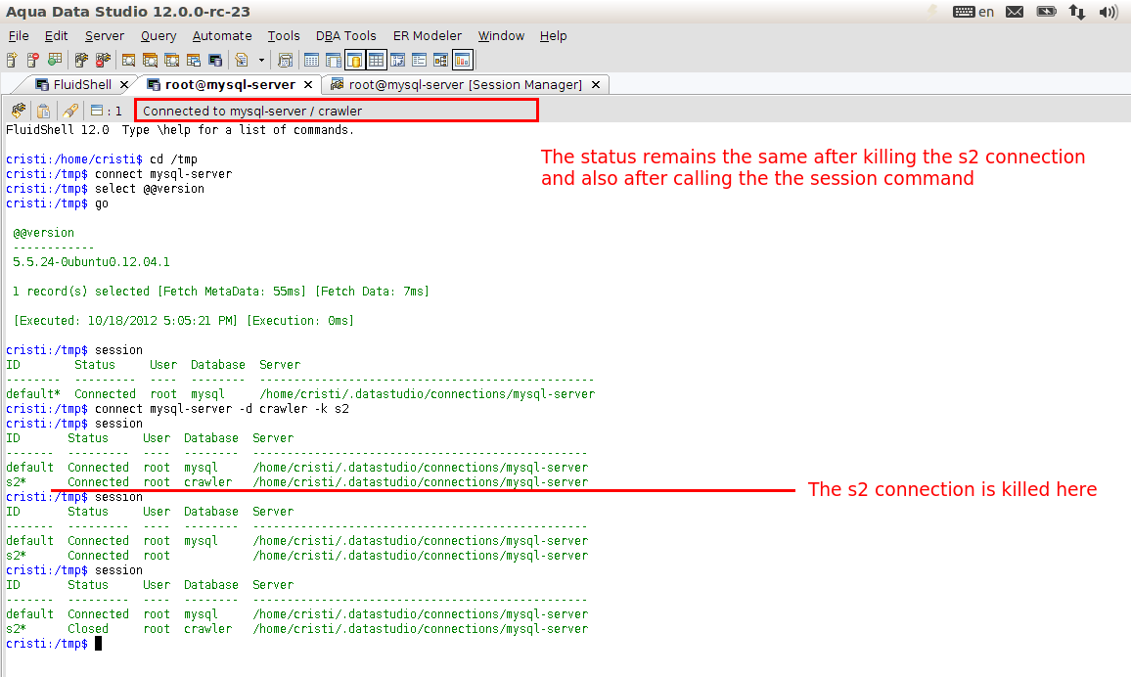1131x677 pixels.
Task: Close the root@mysql-server shell tab
Action: click(x=308, y=85)
